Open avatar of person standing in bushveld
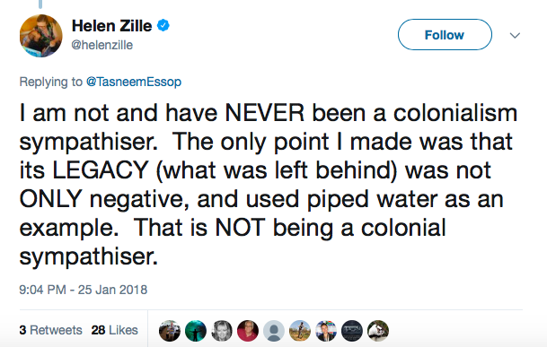Viewport: 547px width, 347px height. [300, 331]
